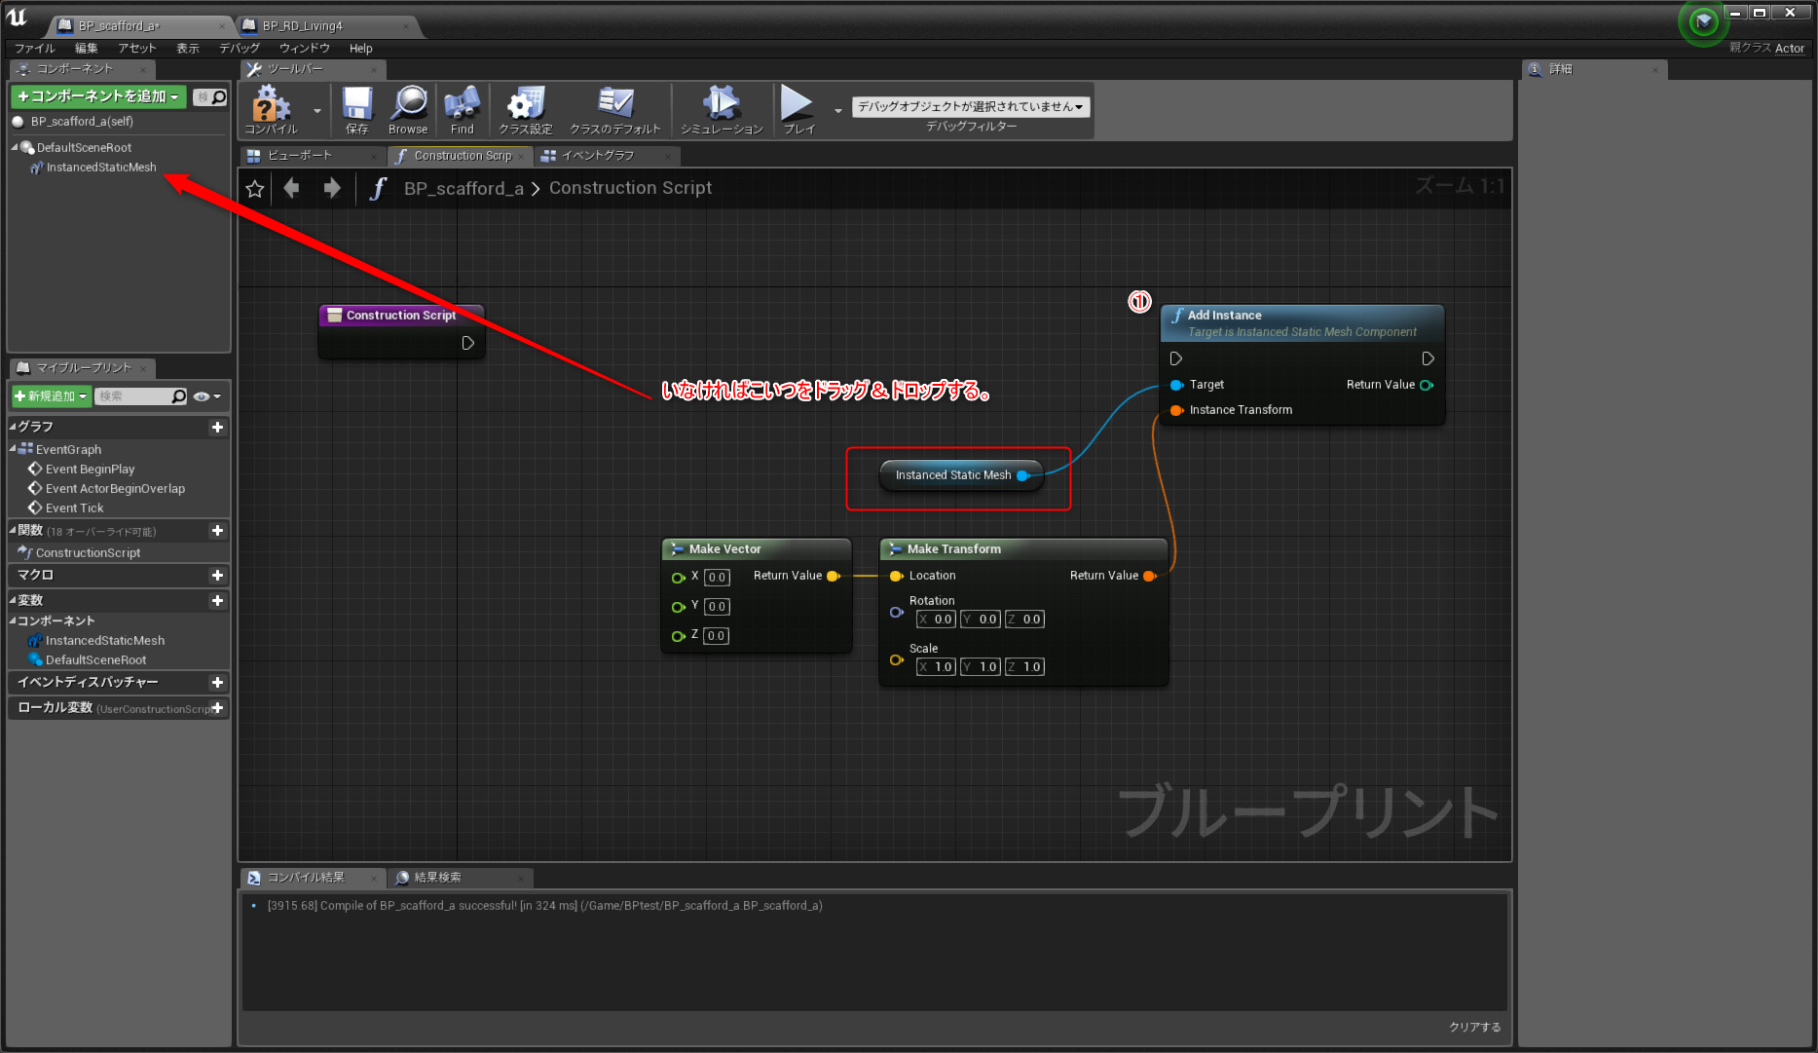This screenshot has height=1053, width=1818.
Task: Open the 編集 edit menu
Action: 87,49
